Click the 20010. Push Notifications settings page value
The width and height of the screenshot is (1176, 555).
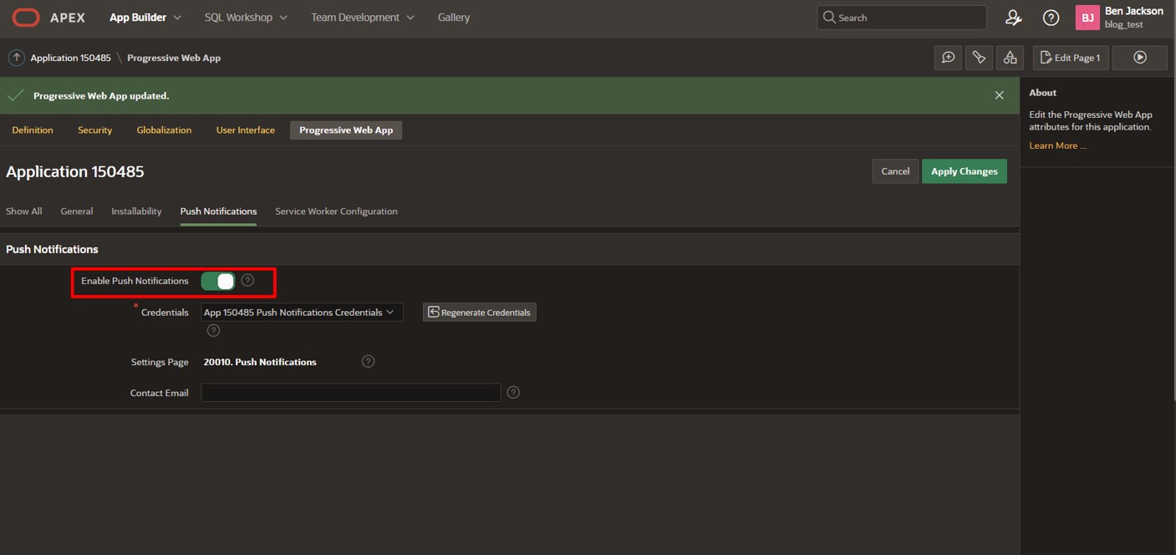tap(260, 362)
